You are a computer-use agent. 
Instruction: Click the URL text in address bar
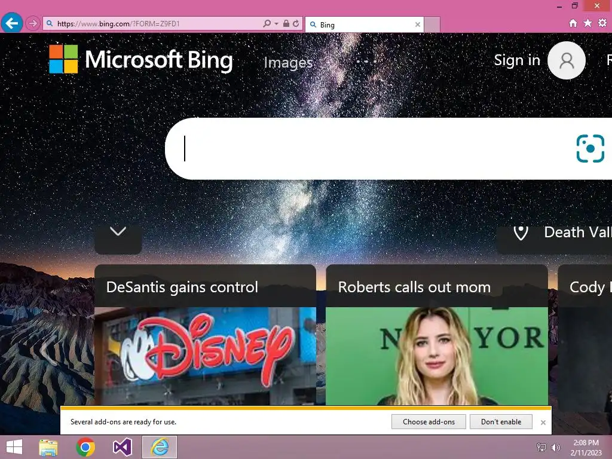[119, 24]
